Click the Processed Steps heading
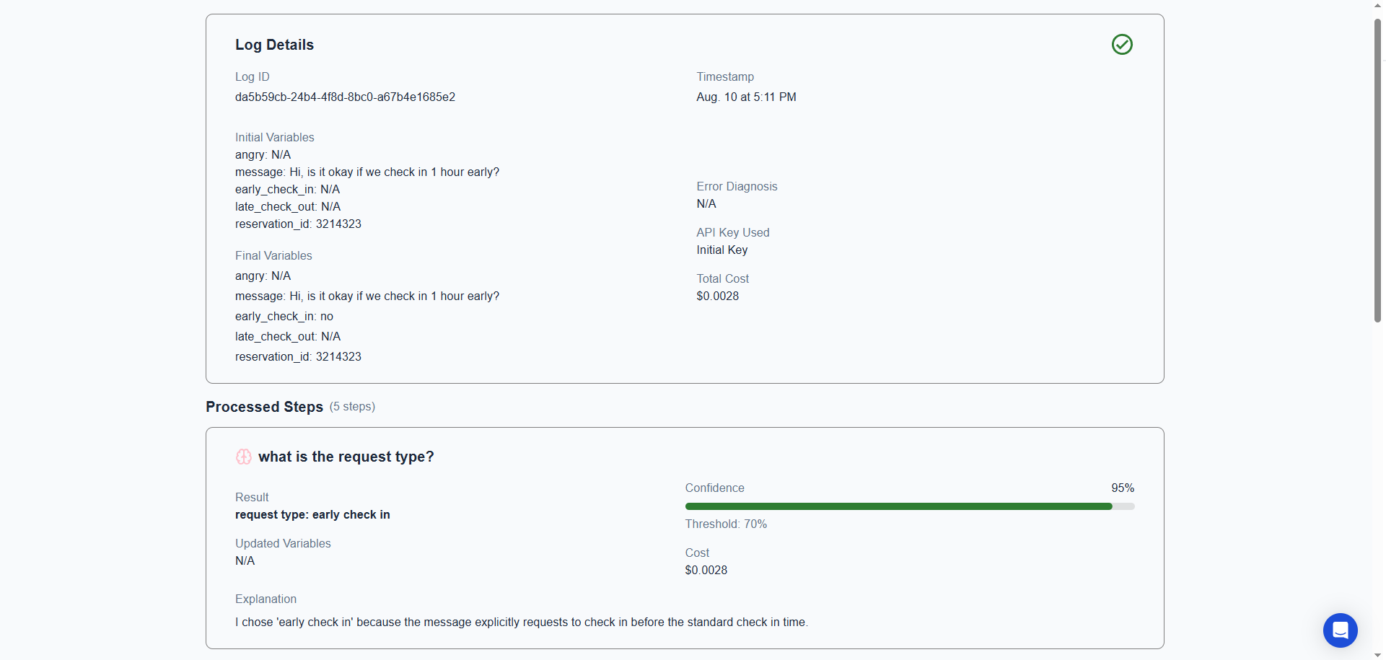 pyautogui.click(x=264, y=407)
